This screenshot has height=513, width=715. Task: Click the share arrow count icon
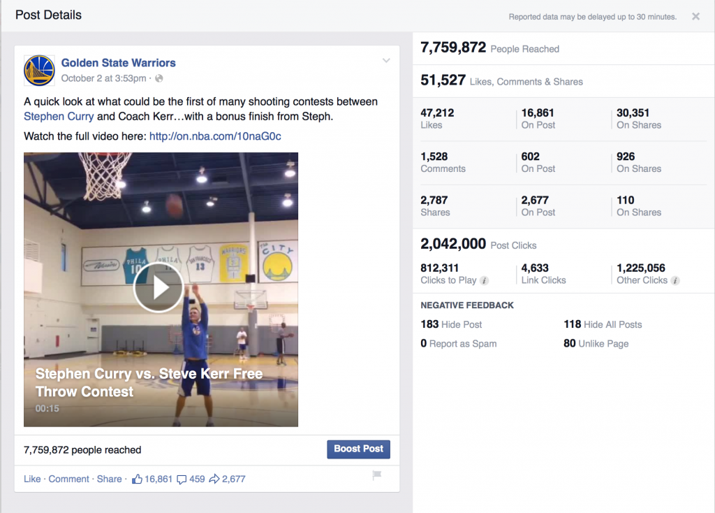coord(214,479)
